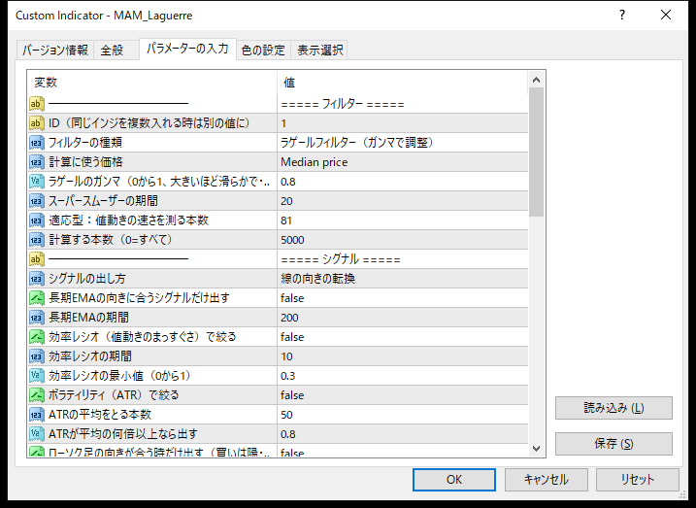Click the integer icon for ATRの平均をとる本数
The width and height of the screenshot is (696, 508).
[37, 415]
